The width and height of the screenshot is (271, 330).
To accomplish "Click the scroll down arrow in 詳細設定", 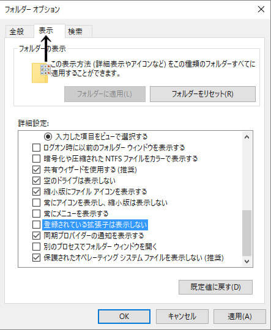I will coord(247,261).
